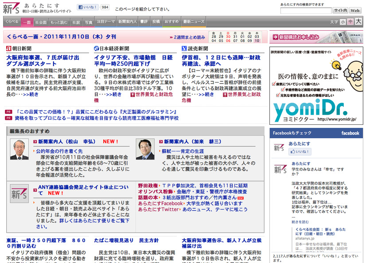Screen dimensions: 366x263
Task: Click the サイト内 search button
Action: 340,10
